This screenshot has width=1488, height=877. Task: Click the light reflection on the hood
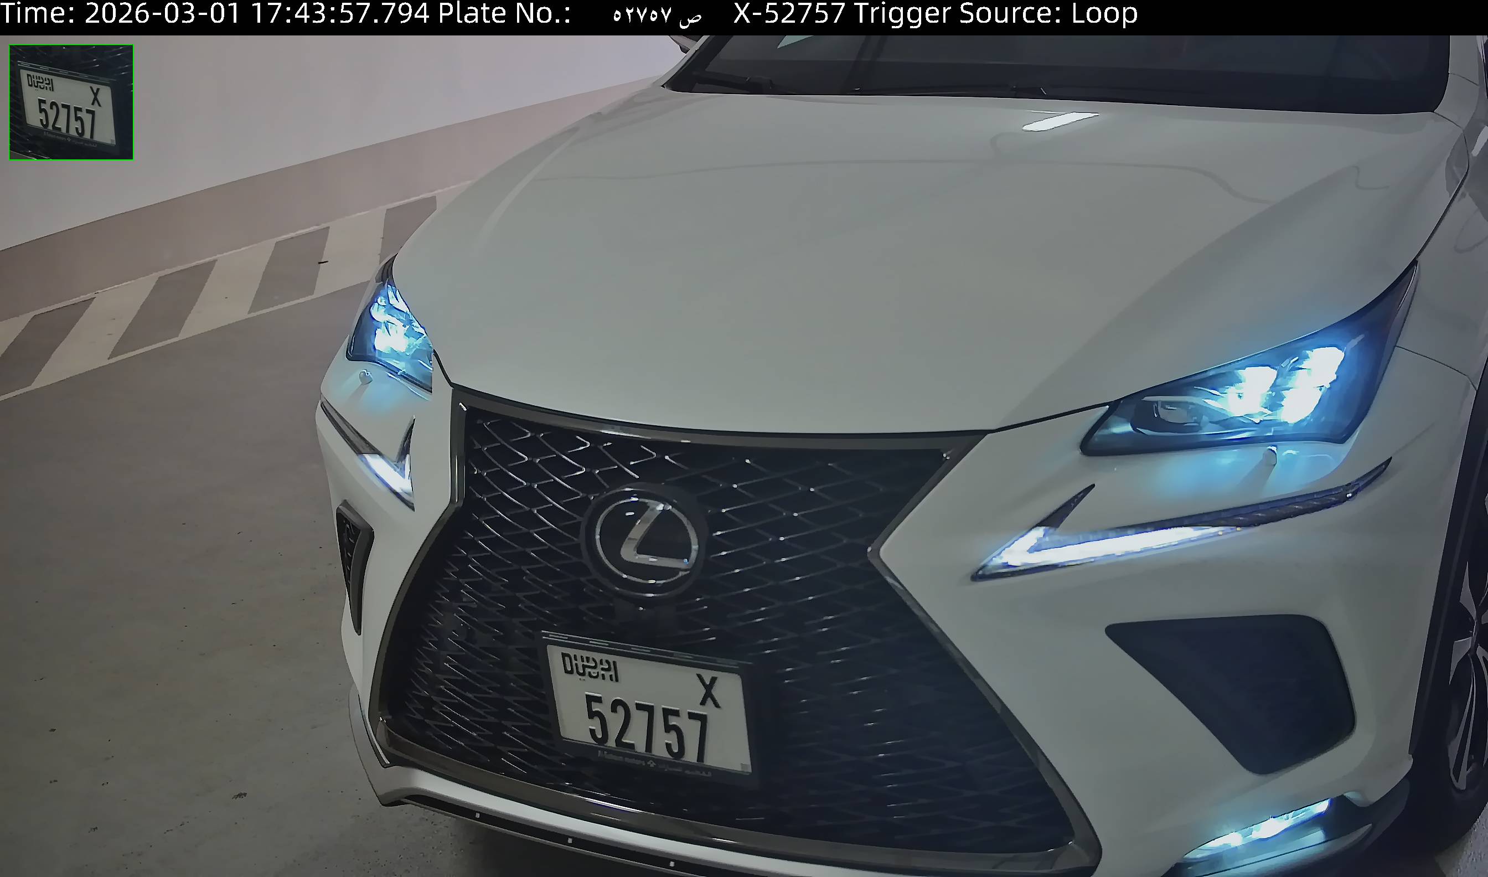(x=1060, y=121)
